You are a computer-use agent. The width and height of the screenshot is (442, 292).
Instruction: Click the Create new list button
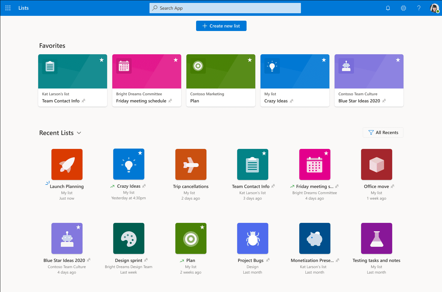pyautogui.click(x=221, y=26)
